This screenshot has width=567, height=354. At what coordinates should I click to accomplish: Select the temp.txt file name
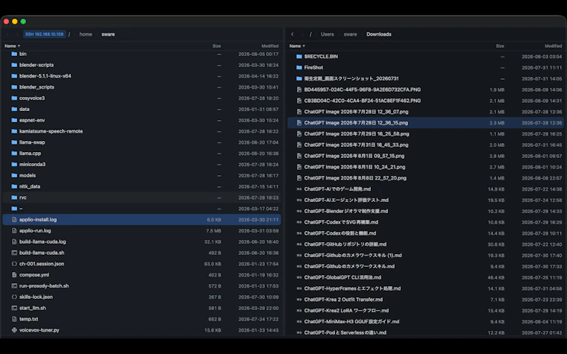pos(28,319)
